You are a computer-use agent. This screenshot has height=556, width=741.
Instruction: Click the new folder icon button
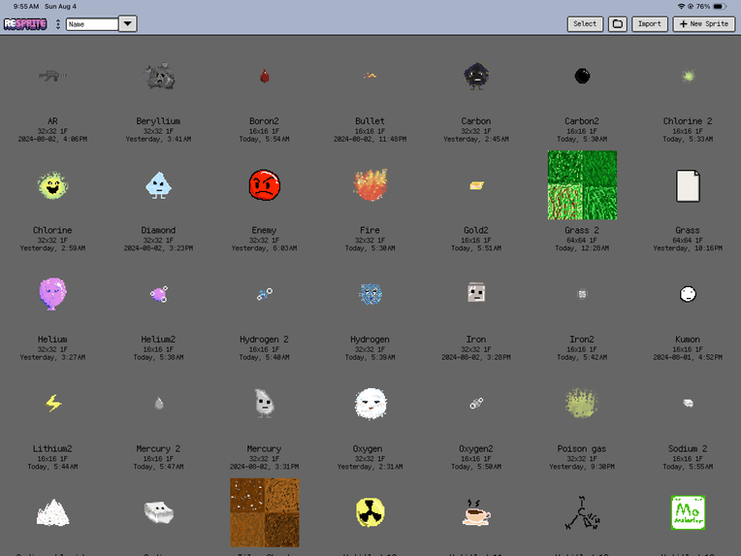618,23
